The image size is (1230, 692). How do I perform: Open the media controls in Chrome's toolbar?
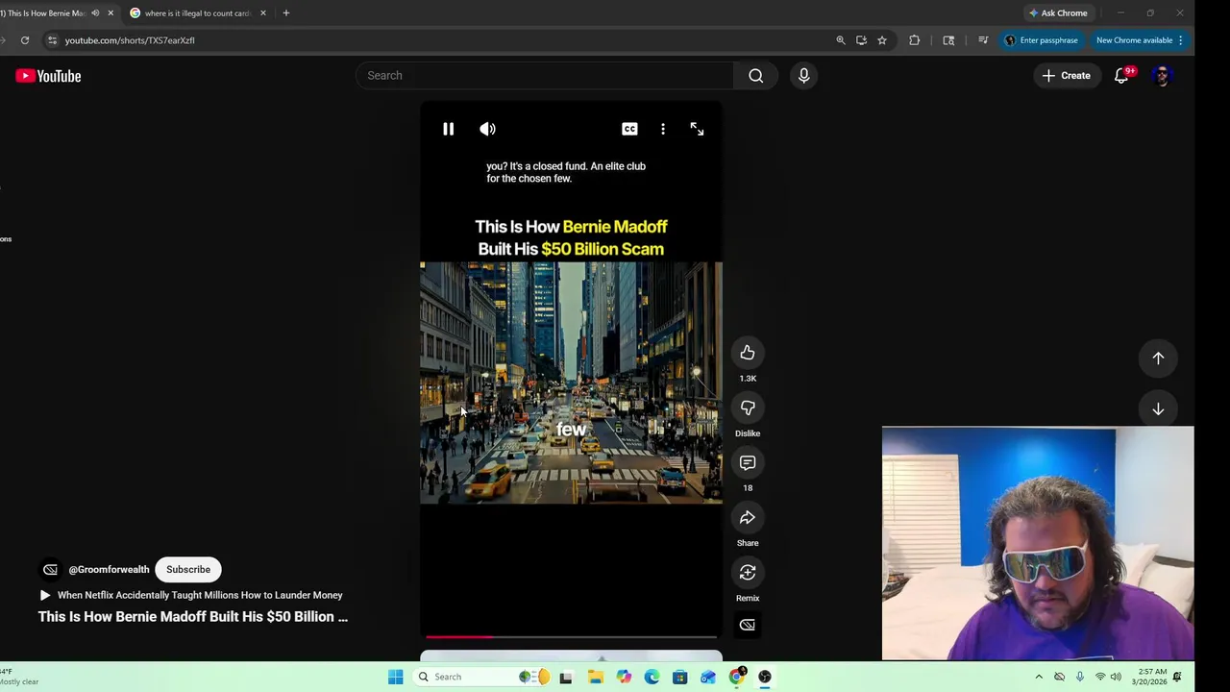(983, 40)
